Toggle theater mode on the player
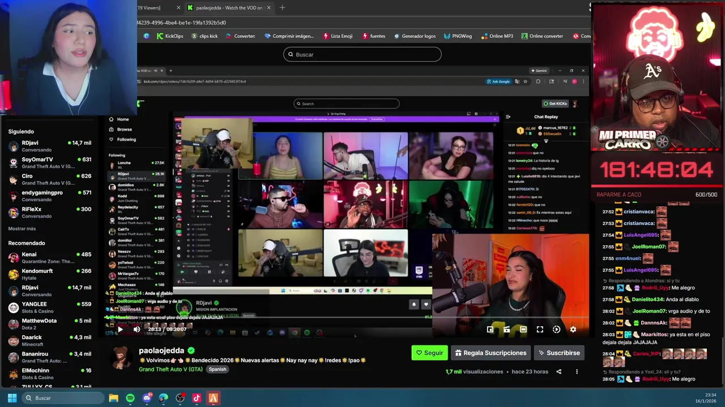 pyautogui.click(x=523, y=330)
